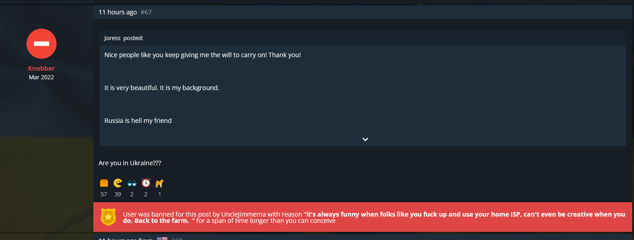Click the 'Are you in Ukraine???' text
The height and width of the screenshot is (240, 634).
click(x=130, y=163)
